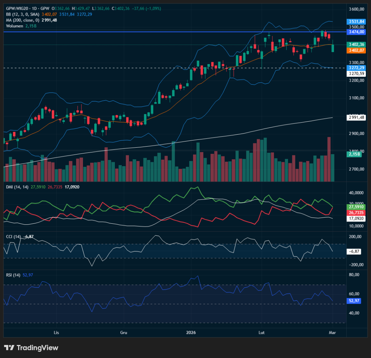Select the Lut month label on time axis
Viewport: 371px width, 358px height.
tap(261, 332)
